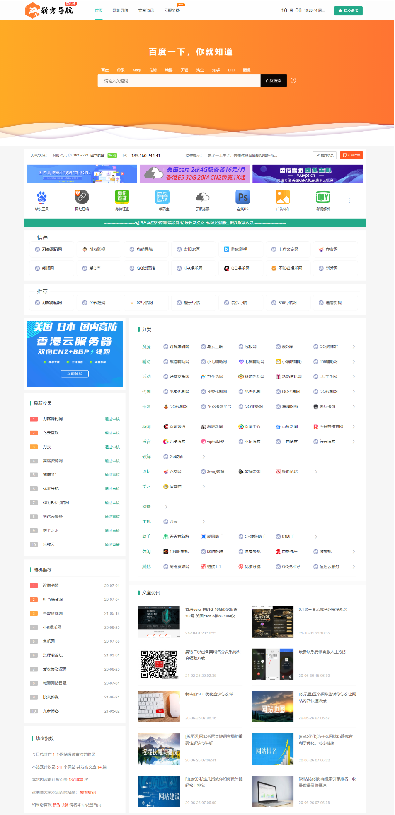Screen dimensions: 395x815
Task: Open QQ娱乐网 with the black Q icon
Action: point(237,268)
